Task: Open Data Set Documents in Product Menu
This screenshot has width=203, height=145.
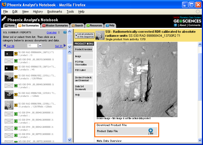Action: (x=83, y=88)
